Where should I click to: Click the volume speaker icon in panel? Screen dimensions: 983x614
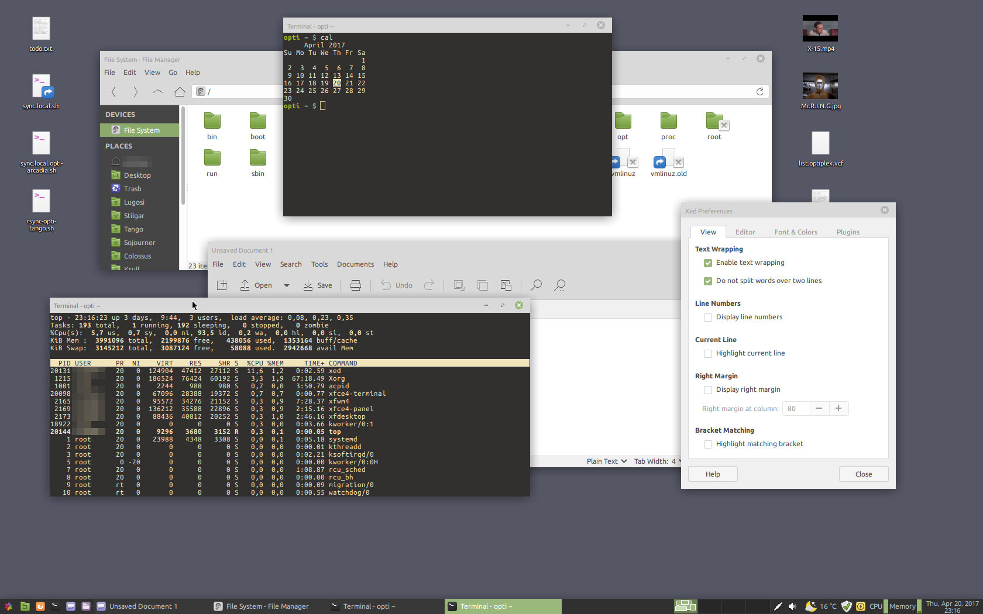[x=792, y=606]
